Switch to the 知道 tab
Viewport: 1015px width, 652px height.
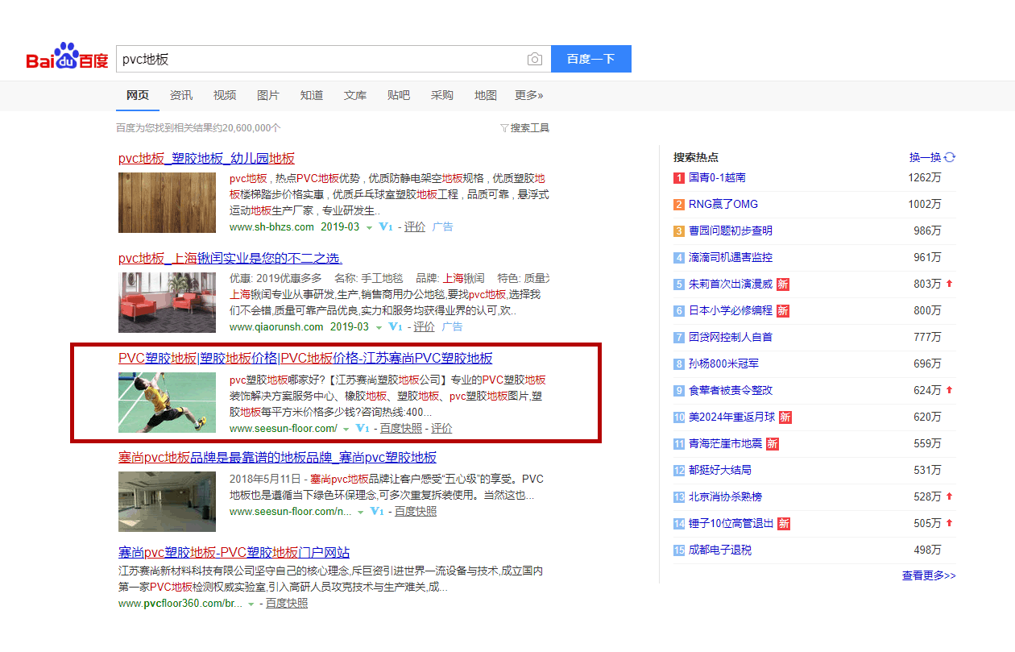point(312,95)
